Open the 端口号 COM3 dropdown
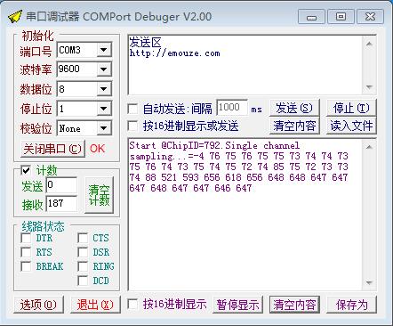The width and height of the screenshot is (393, 326). pos(104,50)
